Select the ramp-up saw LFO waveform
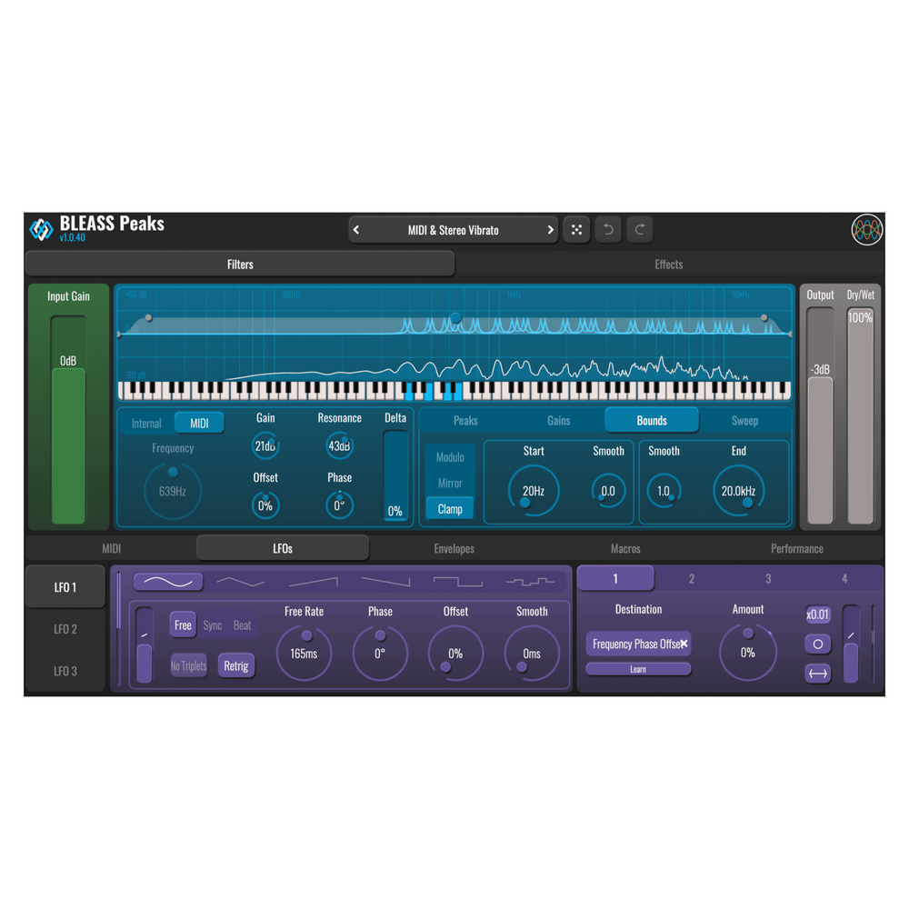 point(313,582)
